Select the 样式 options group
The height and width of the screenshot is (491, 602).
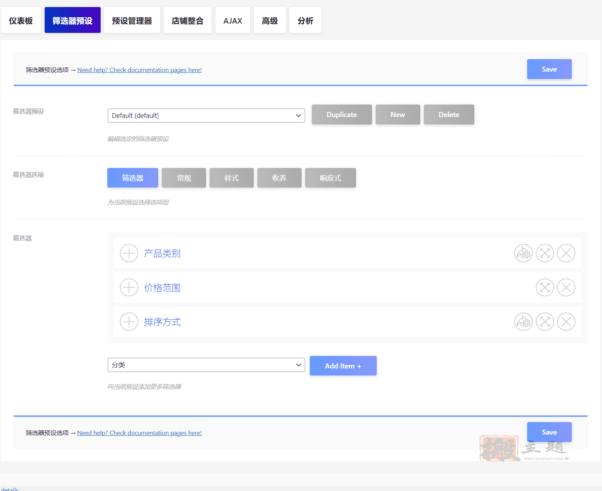(x=231, y=178)
